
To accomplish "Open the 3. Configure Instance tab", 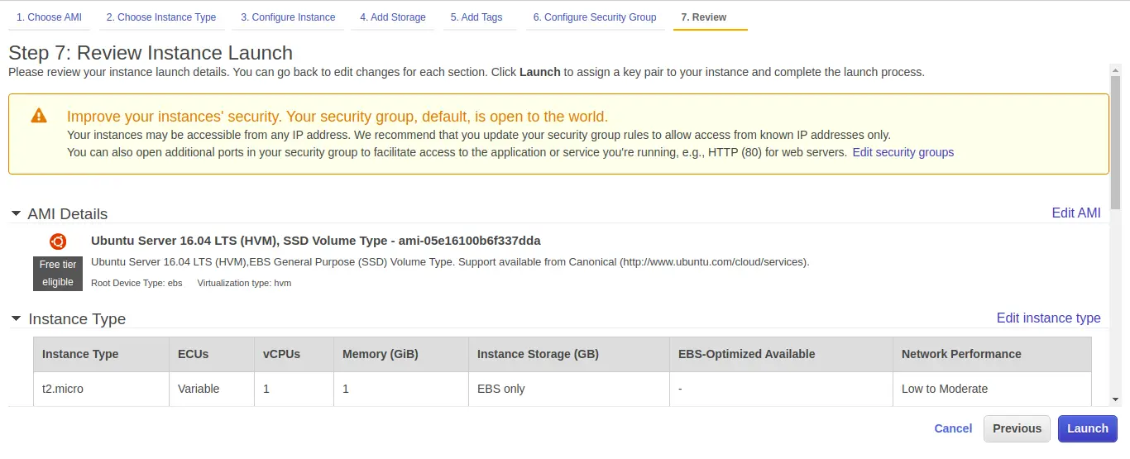I will [288, 17].
